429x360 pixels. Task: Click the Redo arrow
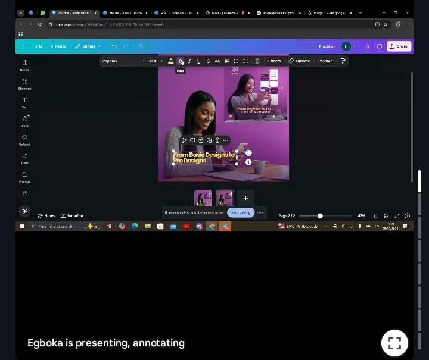pyautogui.click(x=126, y=46)
